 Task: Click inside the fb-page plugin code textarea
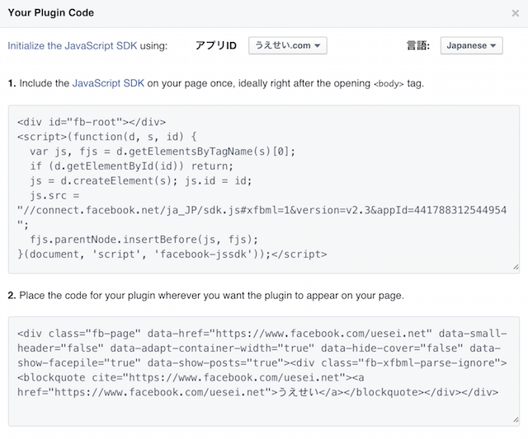264,371
